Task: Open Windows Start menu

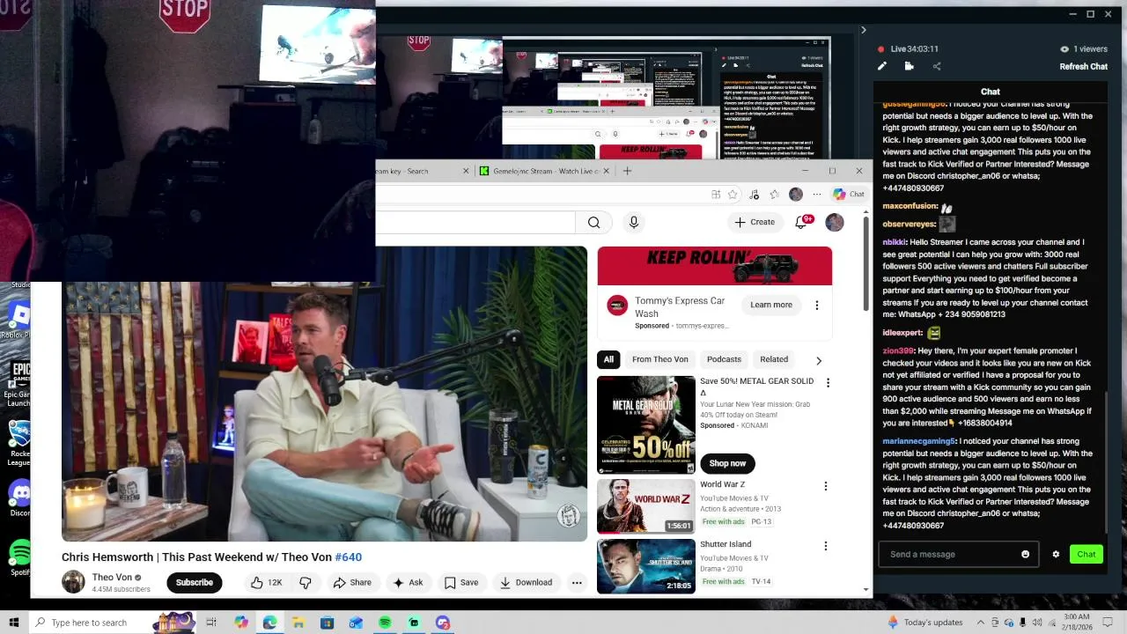Action: coord(14,623)
